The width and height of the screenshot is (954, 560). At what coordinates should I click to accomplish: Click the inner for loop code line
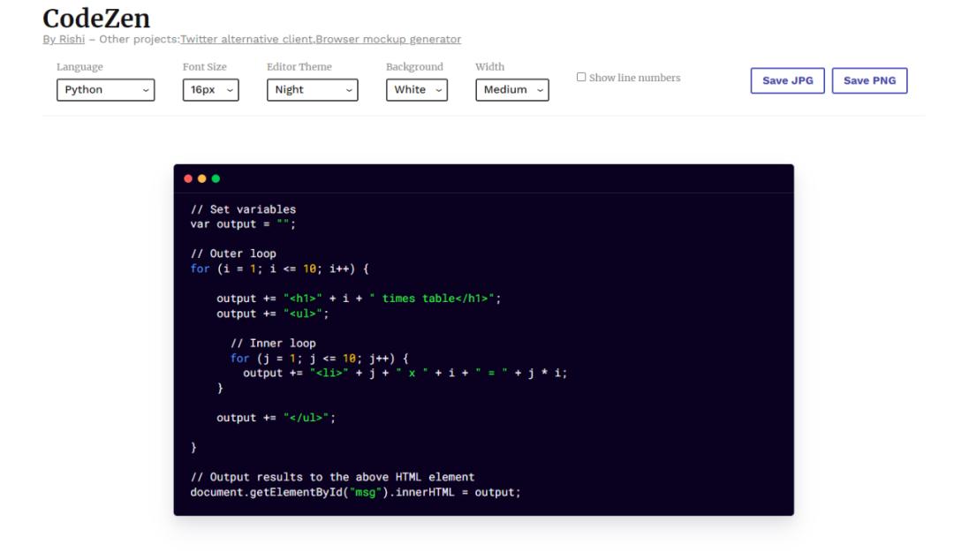click(x=320, y=358)
